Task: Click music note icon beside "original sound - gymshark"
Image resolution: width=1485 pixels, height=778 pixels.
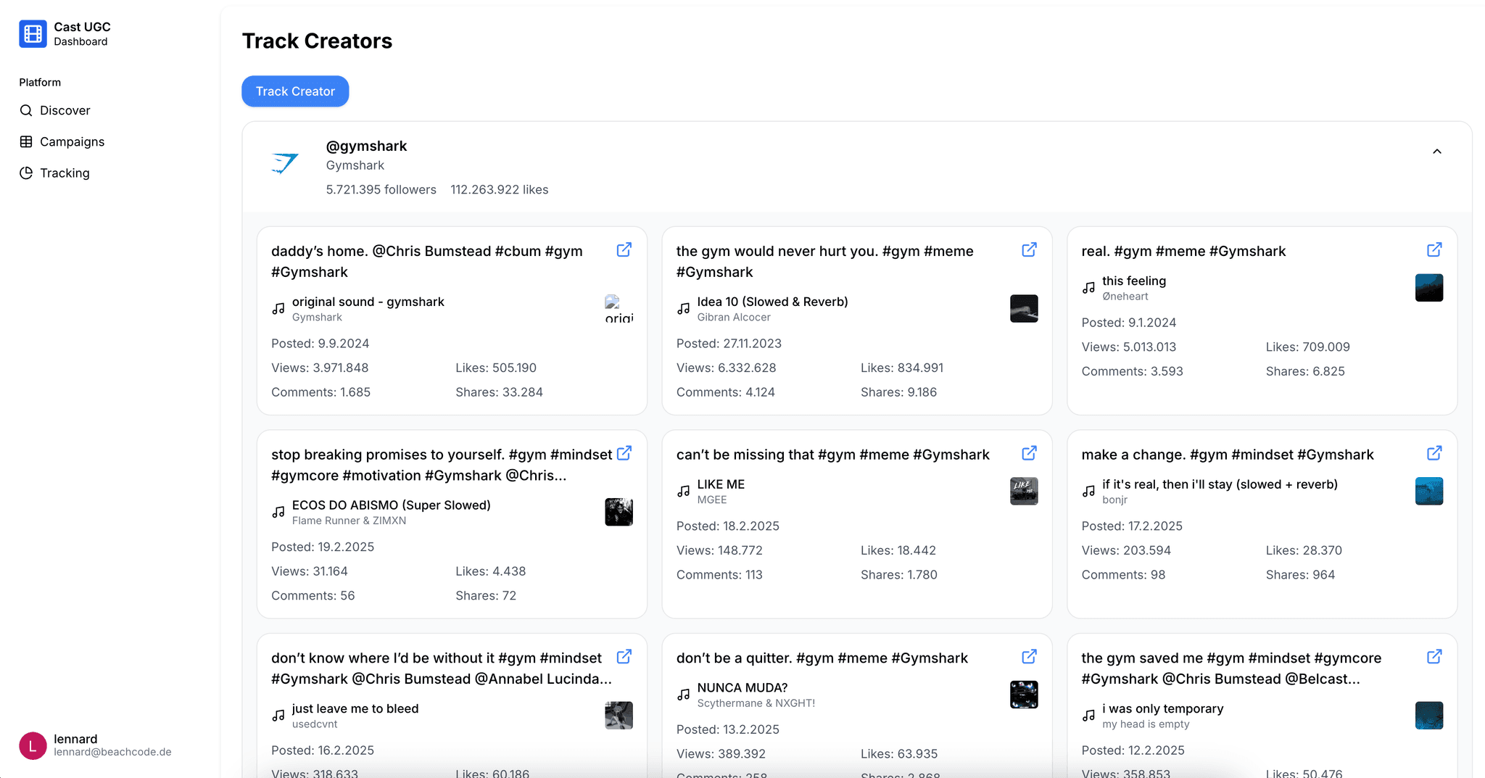Action: point(278,308)
